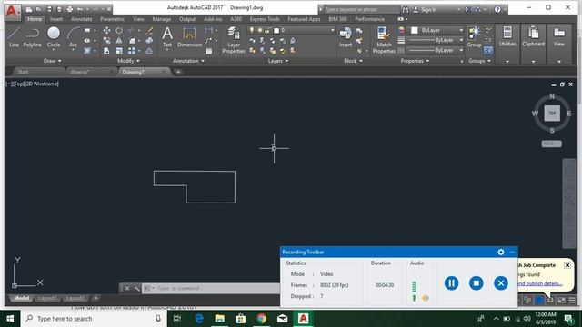The width and height of the screenshot is (582, 327).
Task: Expand the Annotation panel
Action: click(188, 61)
